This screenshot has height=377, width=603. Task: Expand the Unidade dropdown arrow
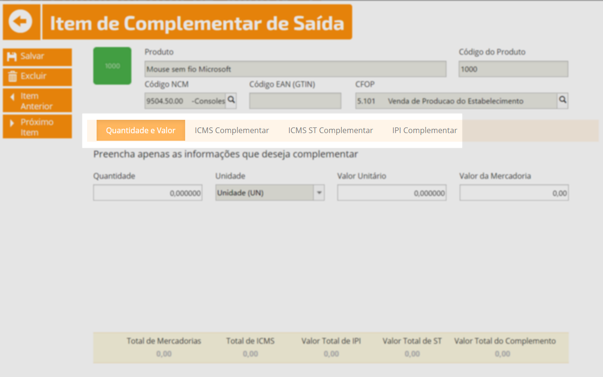(x=319, y=193)
